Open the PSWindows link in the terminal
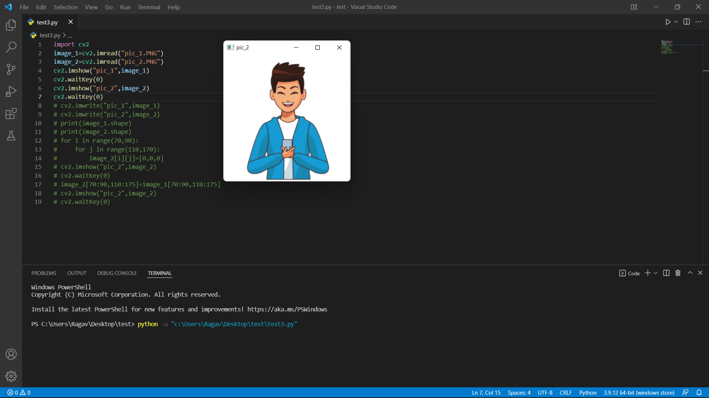This screenshot has height=398, width=709. (x=287, y=309)
